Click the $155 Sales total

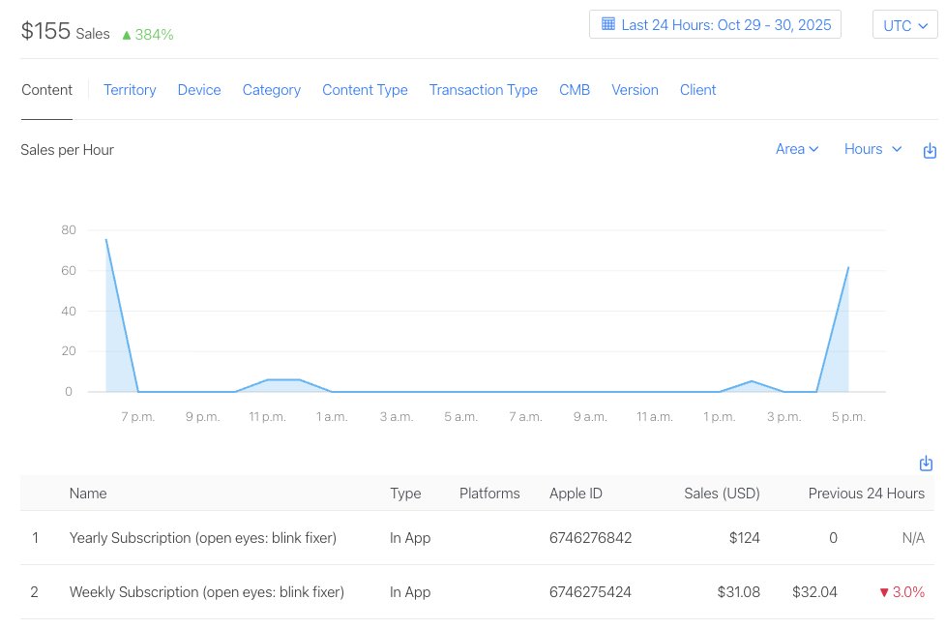click(65, 31)
